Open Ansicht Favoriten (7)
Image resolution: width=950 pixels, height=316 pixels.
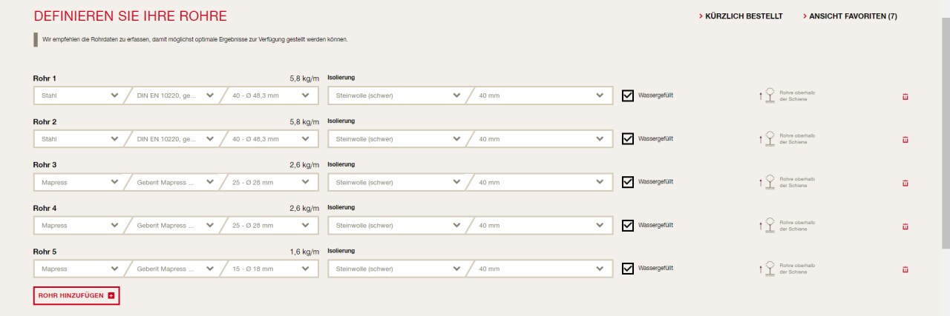(x=850, y=16)
